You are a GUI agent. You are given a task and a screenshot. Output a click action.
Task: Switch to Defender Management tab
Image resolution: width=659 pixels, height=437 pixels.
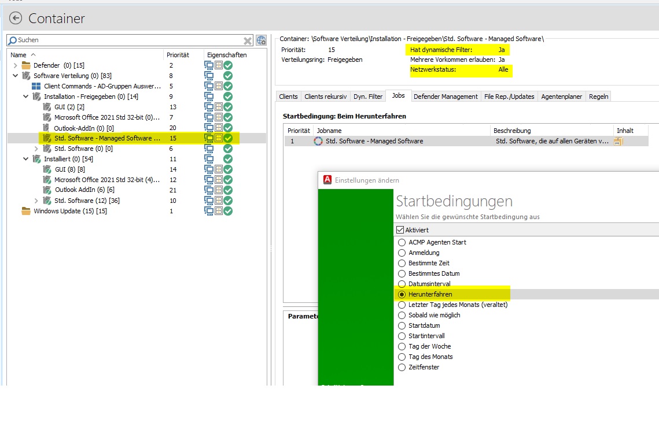(446, 97)
